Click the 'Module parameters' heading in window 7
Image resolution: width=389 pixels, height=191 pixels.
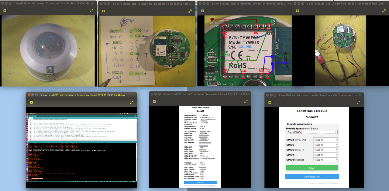coord(299,124)
